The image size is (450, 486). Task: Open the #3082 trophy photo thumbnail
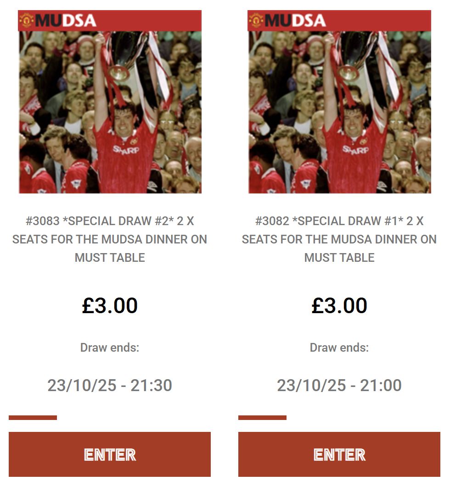click(x=339, y=102)
